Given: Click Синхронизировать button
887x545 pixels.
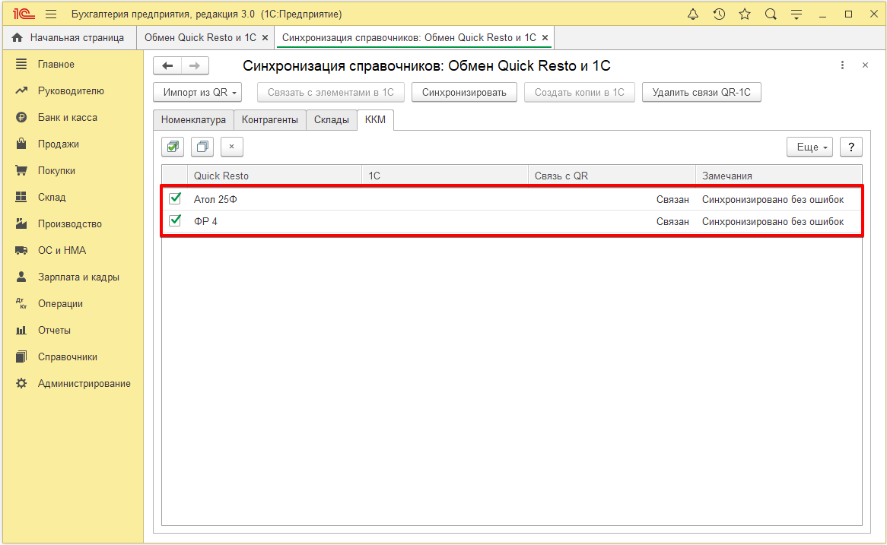Looking at the screenshot, I should pyautogui.click(x=465, y=92).
